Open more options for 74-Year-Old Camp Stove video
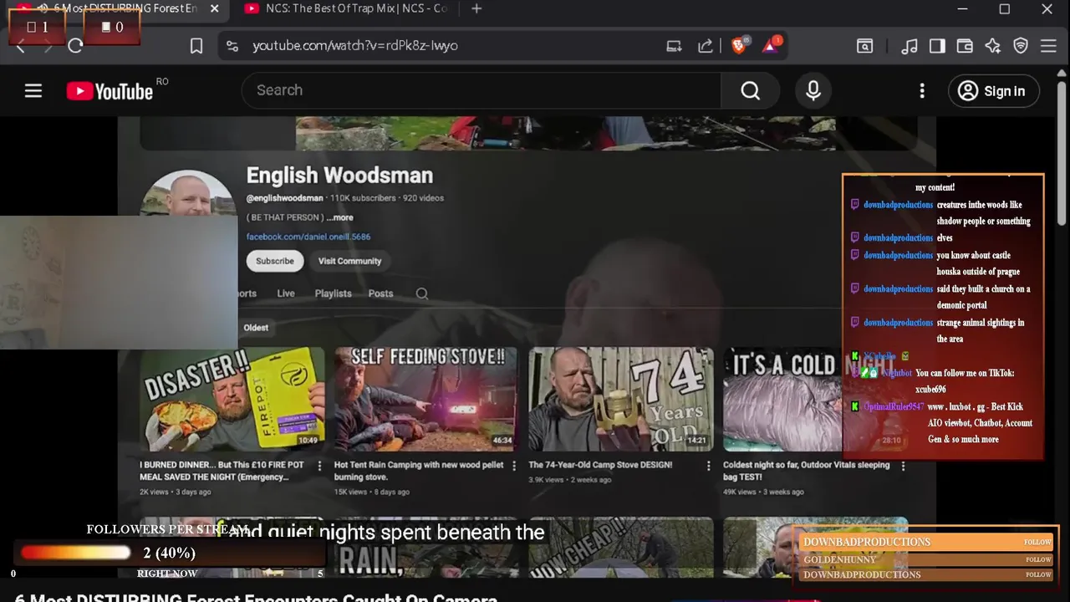Image resolution: width=1070 pixels, height=602 pixels. [x=708, y=466]
